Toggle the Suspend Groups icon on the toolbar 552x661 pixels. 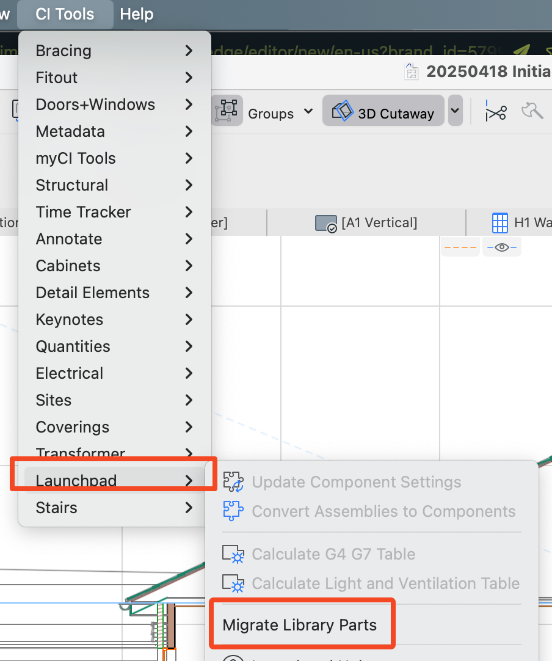click(x=227, y=111)
